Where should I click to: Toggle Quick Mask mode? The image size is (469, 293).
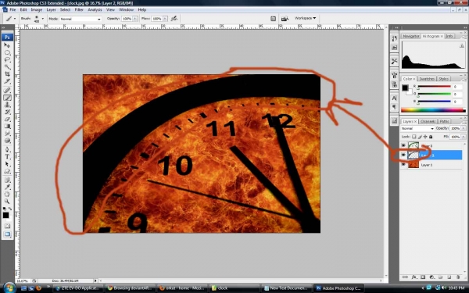7,226
